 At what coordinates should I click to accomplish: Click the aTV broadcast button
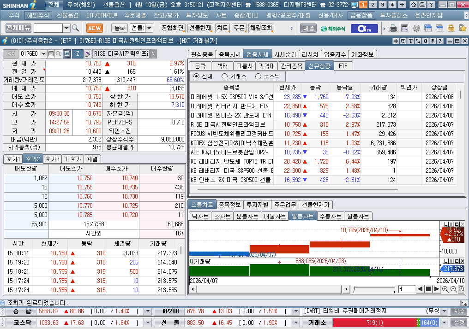point(364,29)
